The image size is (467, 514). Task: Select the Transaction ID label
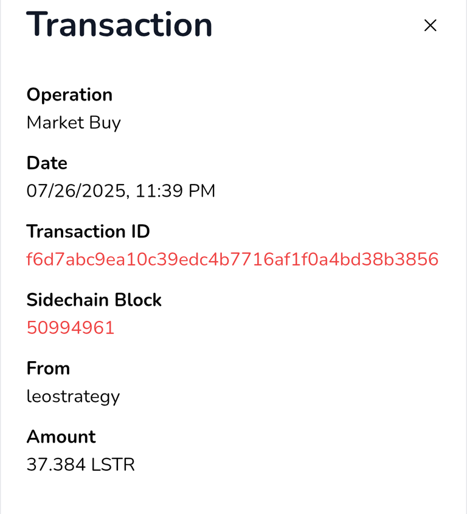click(x=88, y=231)
